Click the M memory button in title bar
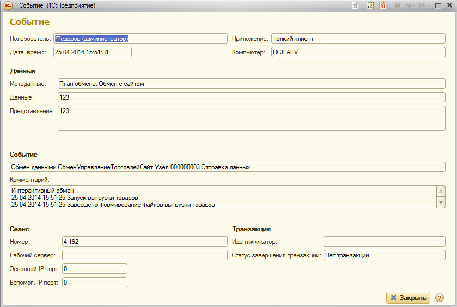This screenshot has height=307, width=457. tap(398, 5)
